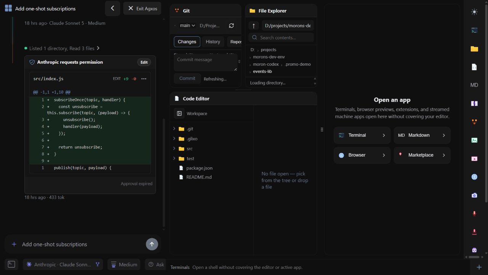Click the File Explorer path field
Viewport: 488px width, 275px height.
point(287,26)
